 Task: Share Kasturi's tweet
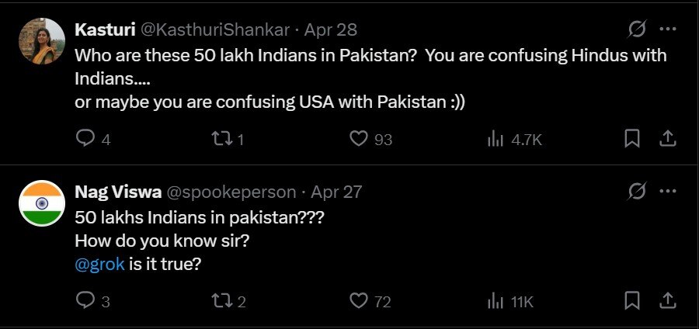click(x=667, y=139)
